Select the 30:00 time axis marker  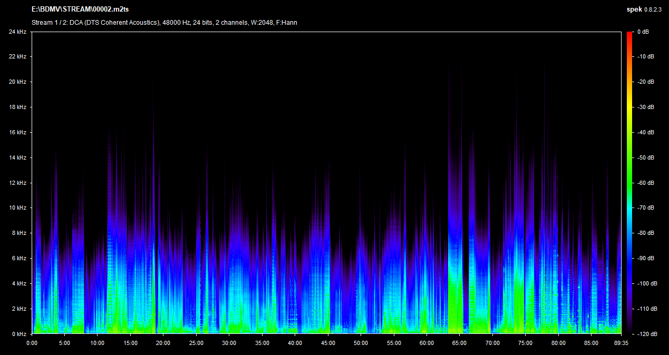point(229,343)
